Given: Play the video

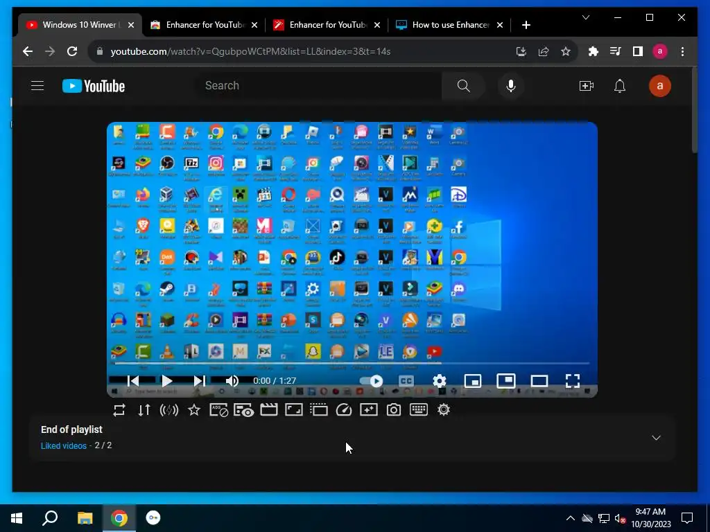Looking at the screenshot, I should (166, 381).
